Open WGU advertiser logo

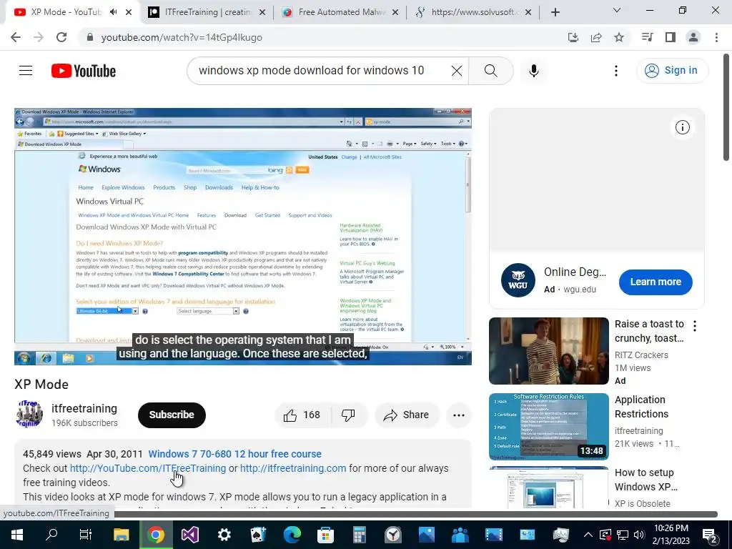point(518,280)
